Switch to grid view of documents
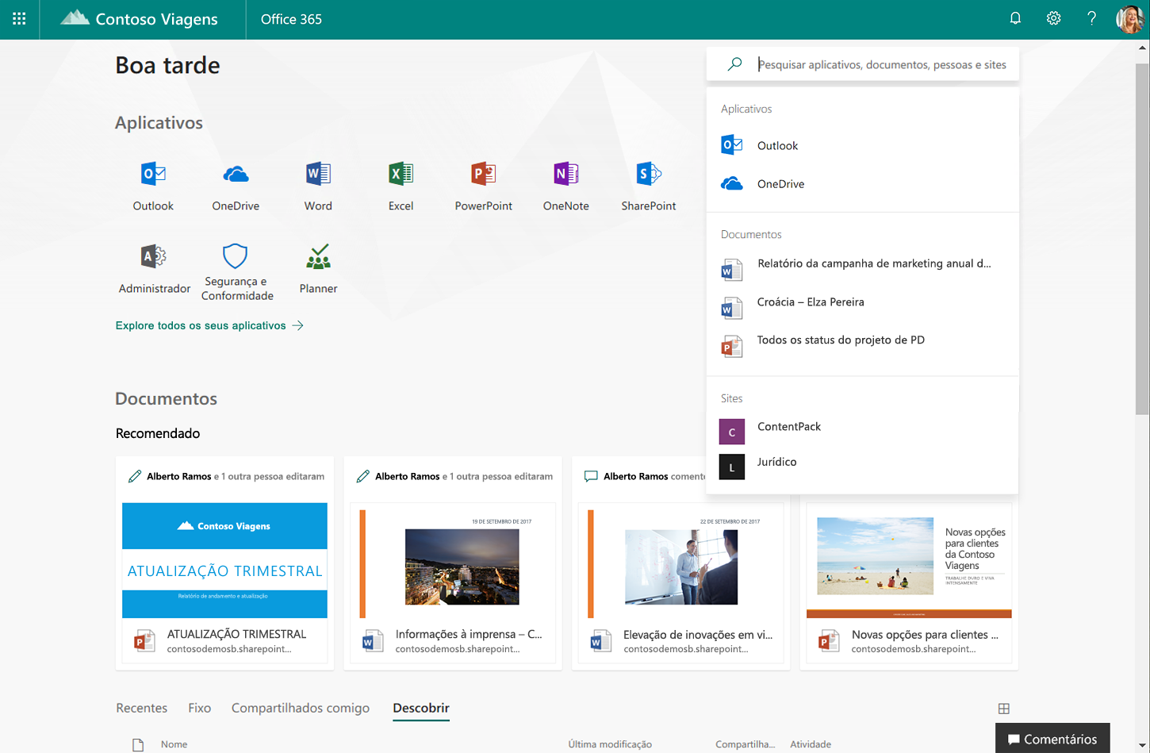The image size is (1150, 753). tap(1004, 709)
